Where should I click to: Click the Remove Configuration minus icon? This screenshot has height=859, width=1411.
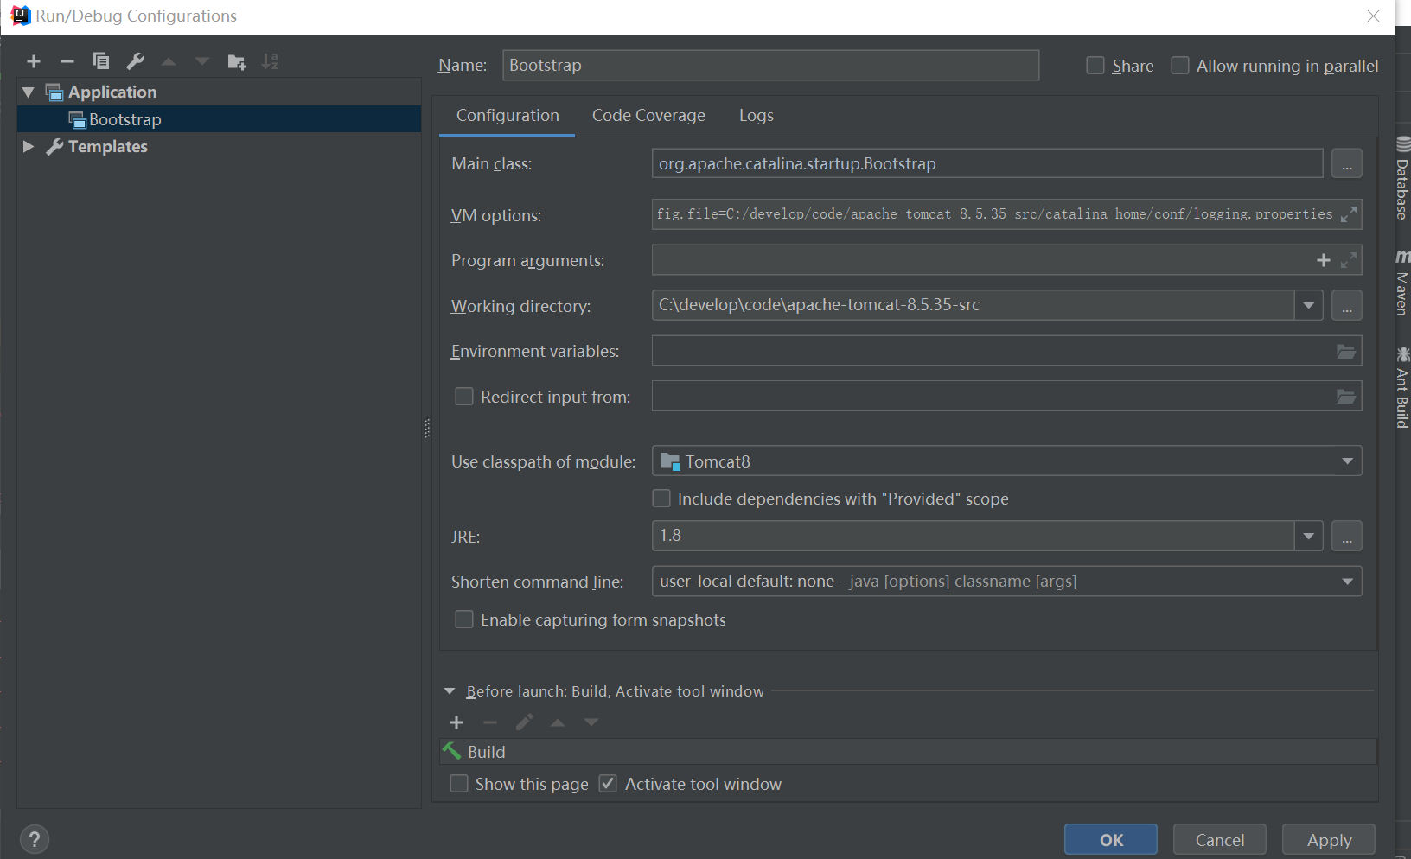pyautogui.click(x=67, y=61)
